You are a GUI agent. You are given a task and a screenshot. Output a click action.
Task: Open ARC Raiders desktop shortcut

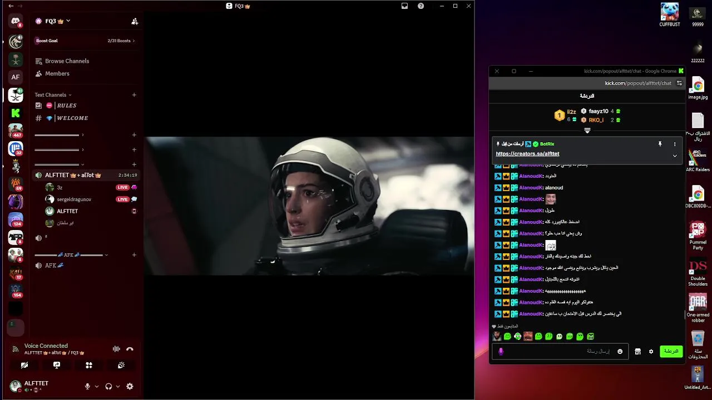[x=698, y=161]
